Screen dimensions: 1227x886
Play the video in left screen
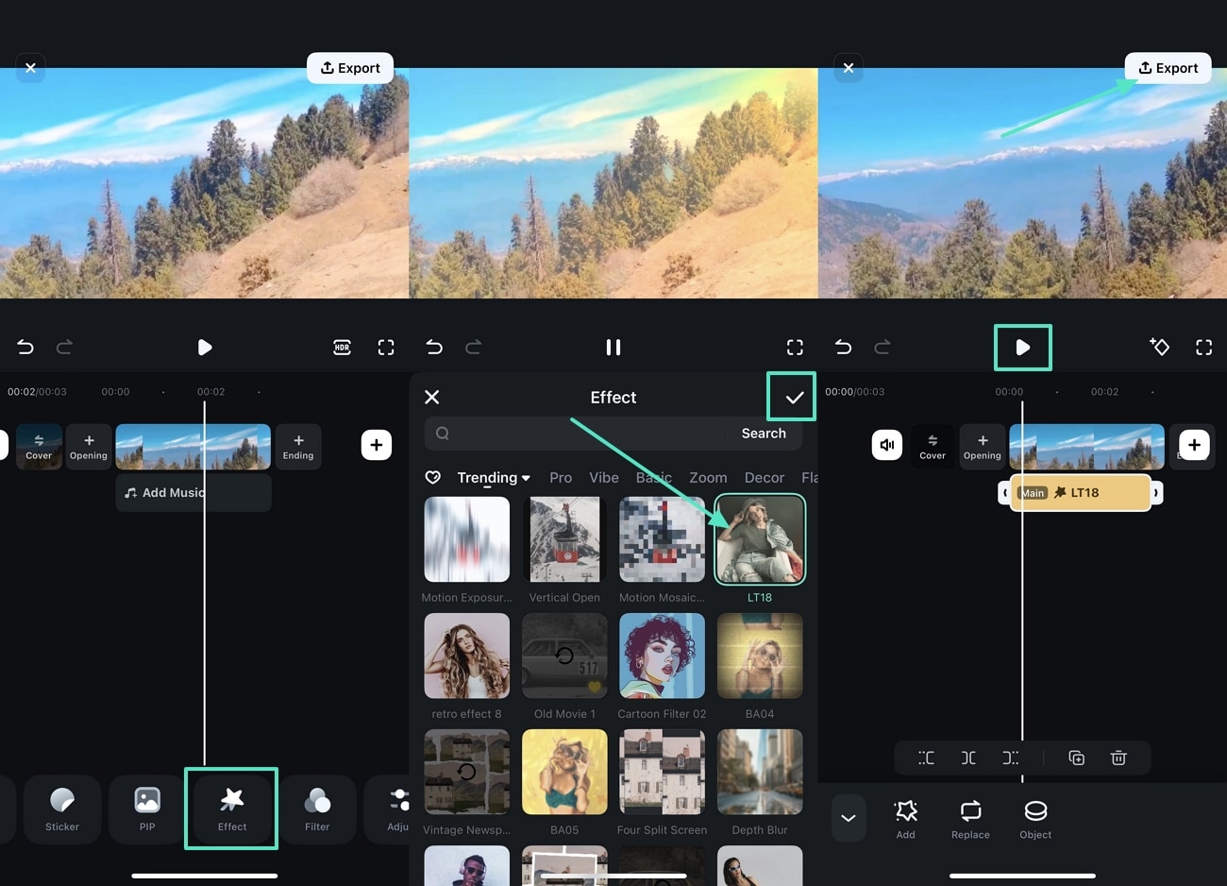[x=205, y=348]
